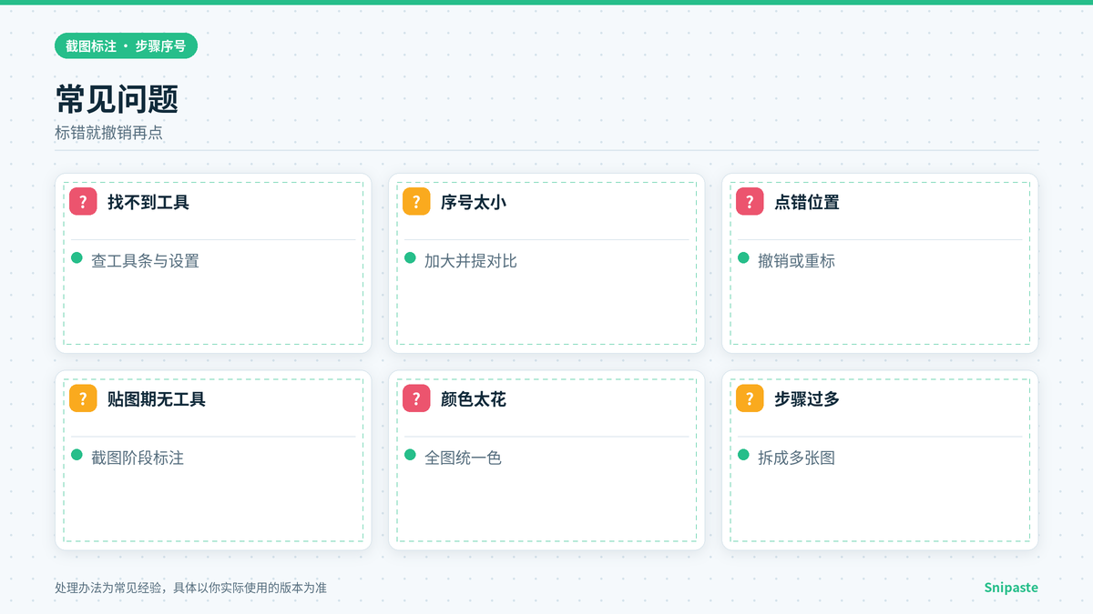Click the green bullet before 加大并提对比

(x=411, y=258)
